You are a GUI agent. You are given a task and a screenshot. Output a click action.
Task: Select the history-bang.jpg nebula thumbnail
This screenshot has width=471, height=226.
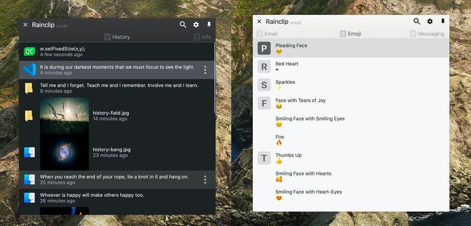coord(64,152)
